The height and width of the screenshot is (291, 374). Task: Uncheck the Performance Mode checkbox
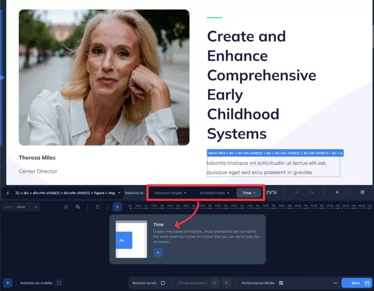(x=280, y=283)
